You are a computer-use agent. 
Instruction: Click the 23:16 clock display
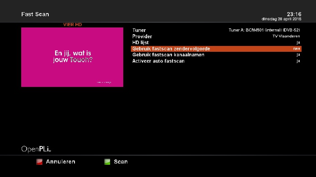[x=294, y=14]
